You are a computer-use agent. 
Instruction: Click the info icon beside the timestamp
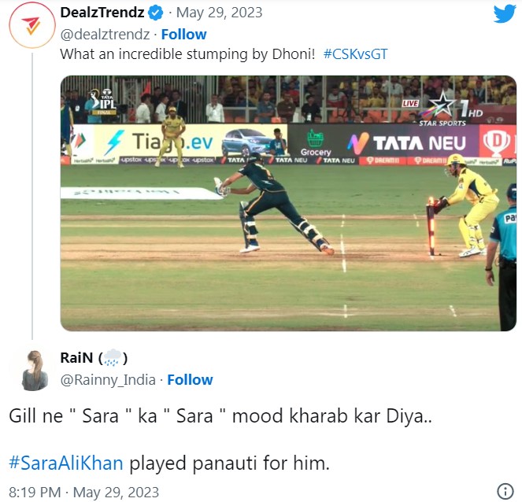tap(506, 491)
